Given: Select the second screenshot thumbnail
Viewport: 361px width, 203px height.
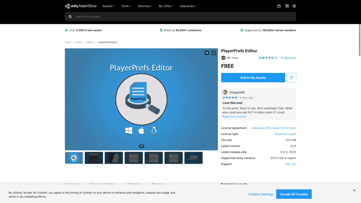Looking at the screenshot, I should tap(93, 158).
